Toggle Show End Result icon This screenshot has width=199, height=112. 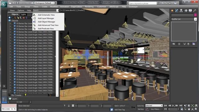(x=179, y=44)
